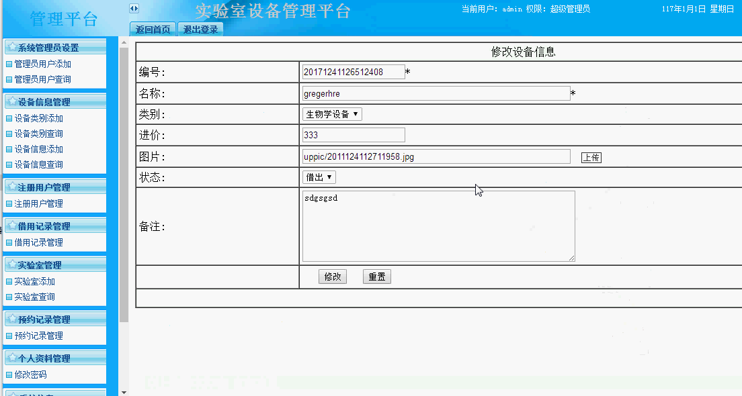Click square bullet icon before 修改密码
The width and height of the screenshot is (742, 396).
[x=9, y=375]
